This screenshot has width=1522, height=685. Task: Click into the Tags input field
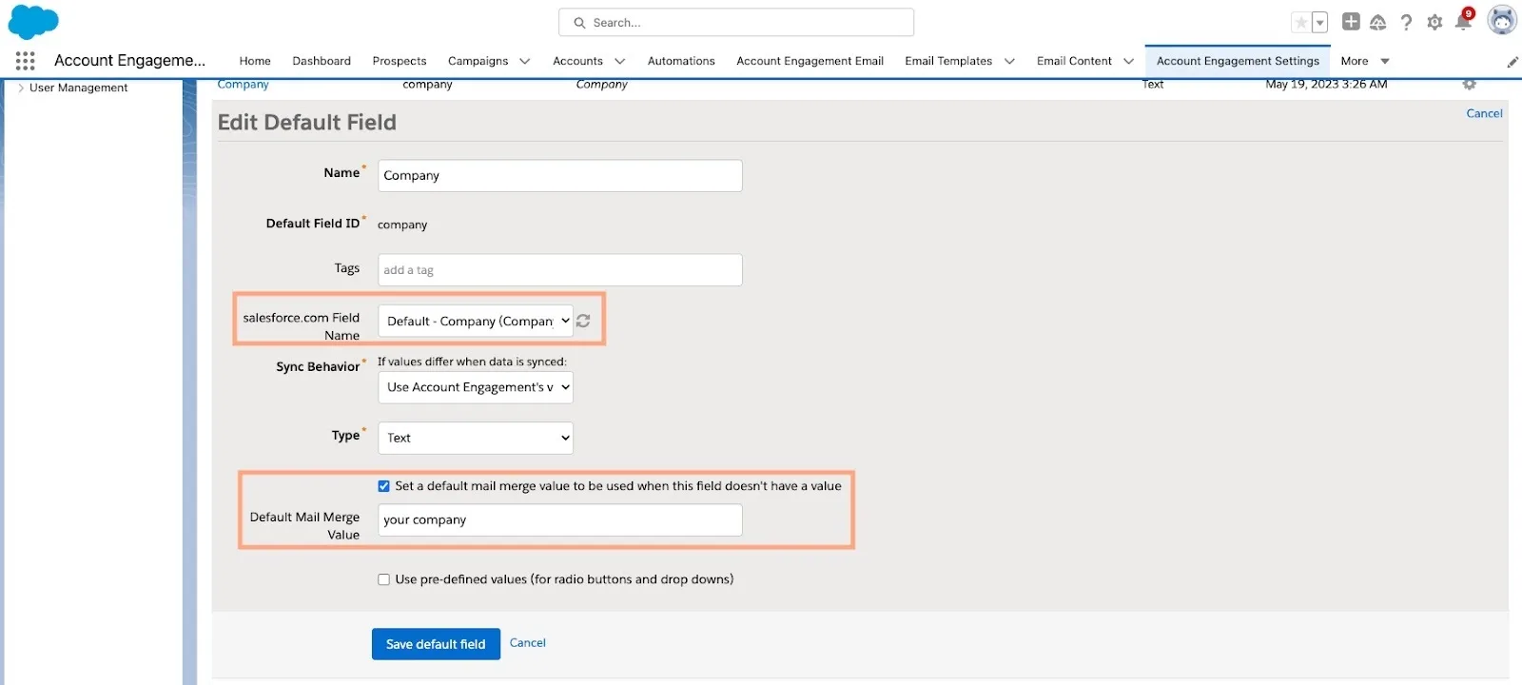(560, 270)
